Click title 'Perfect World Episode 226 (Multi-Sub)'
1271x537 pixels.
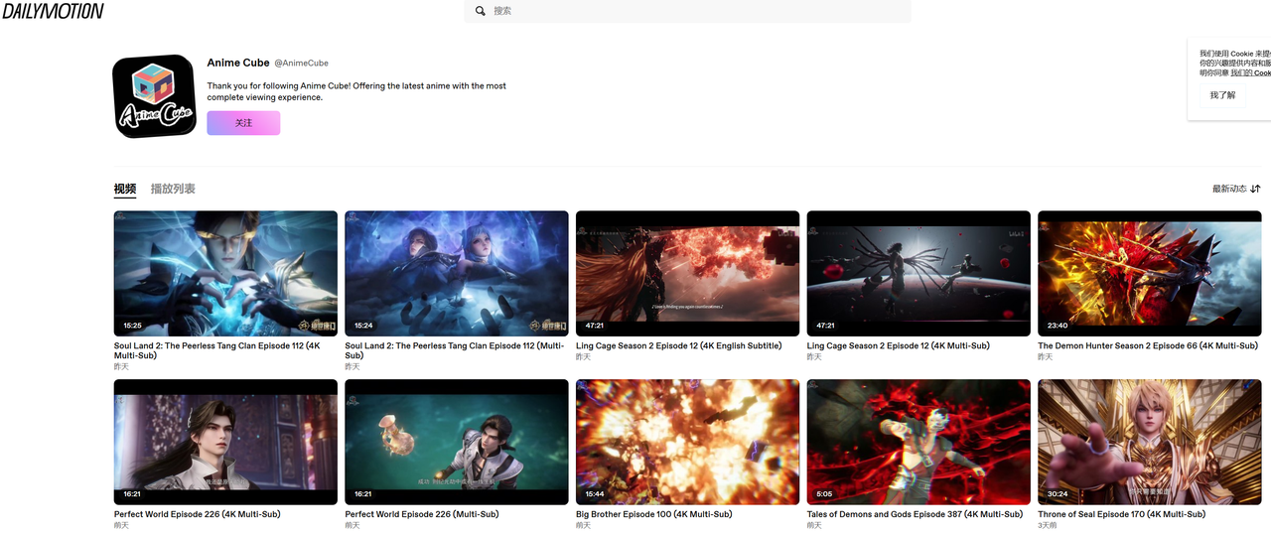tap(421, 514)
